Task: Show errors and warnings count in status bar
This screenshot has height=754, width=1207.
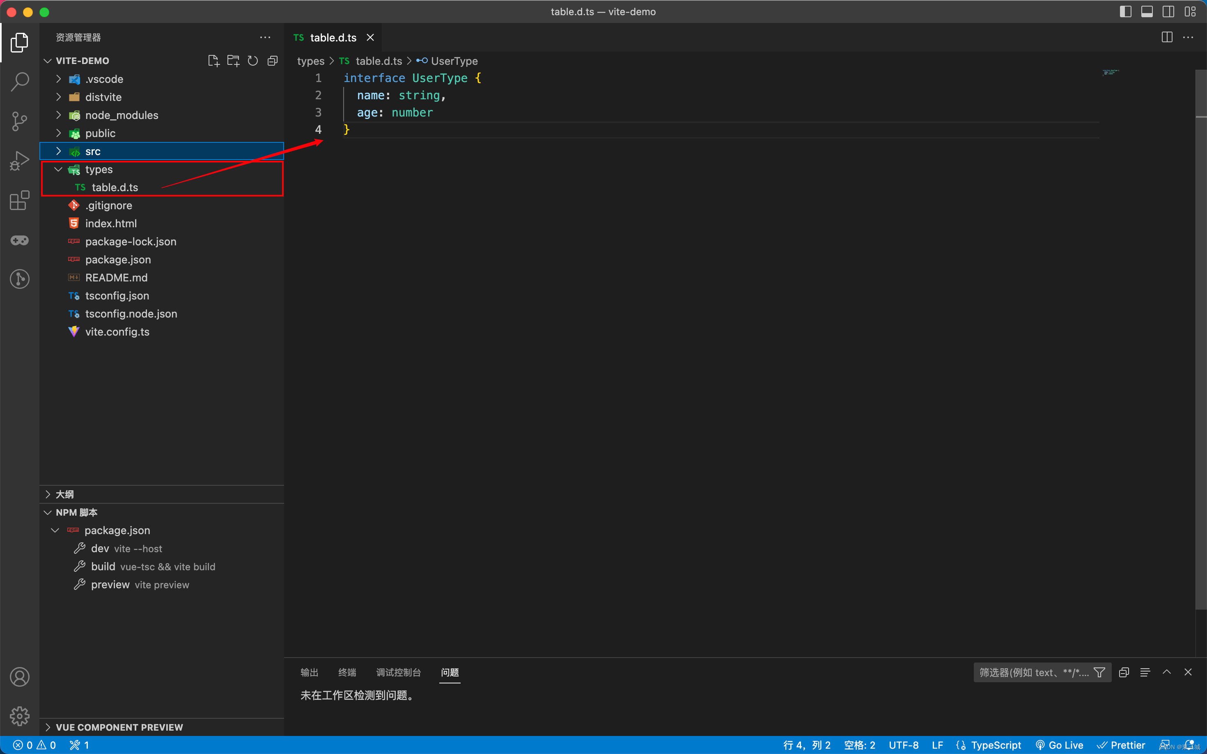Action: click(x=34, y=745)
